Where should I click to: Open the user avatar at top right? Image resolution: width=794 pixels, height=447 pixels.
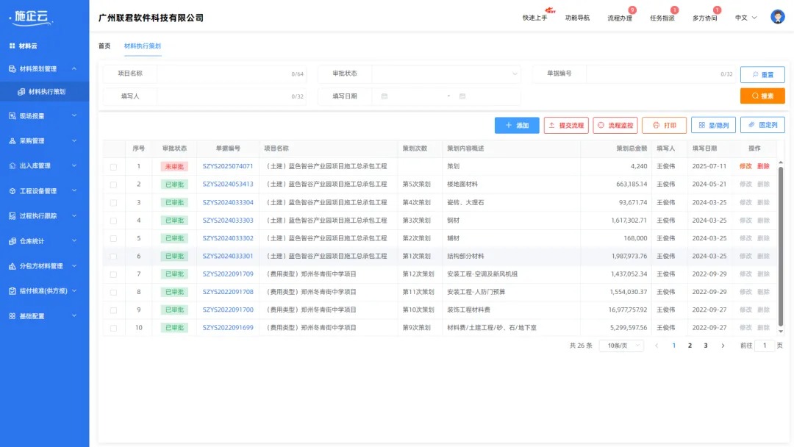click(777, 16)
